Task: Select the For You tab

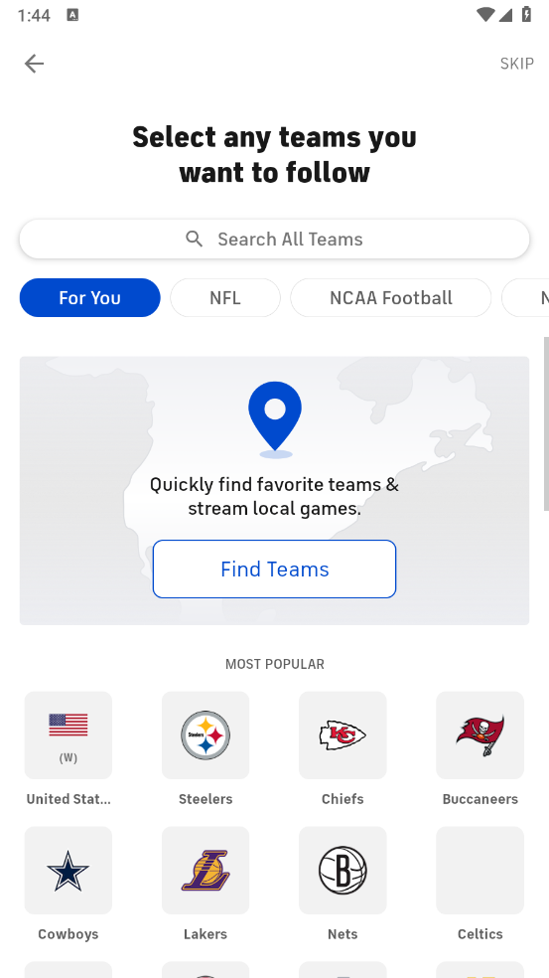Action: (89, 297)
